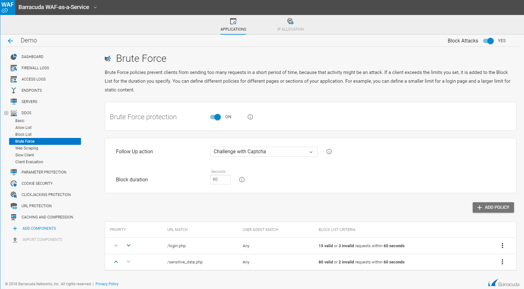The image size is (524, 289).
Task: Select Web Scraping in the DDOS submenu
Action: click(27, 148)
